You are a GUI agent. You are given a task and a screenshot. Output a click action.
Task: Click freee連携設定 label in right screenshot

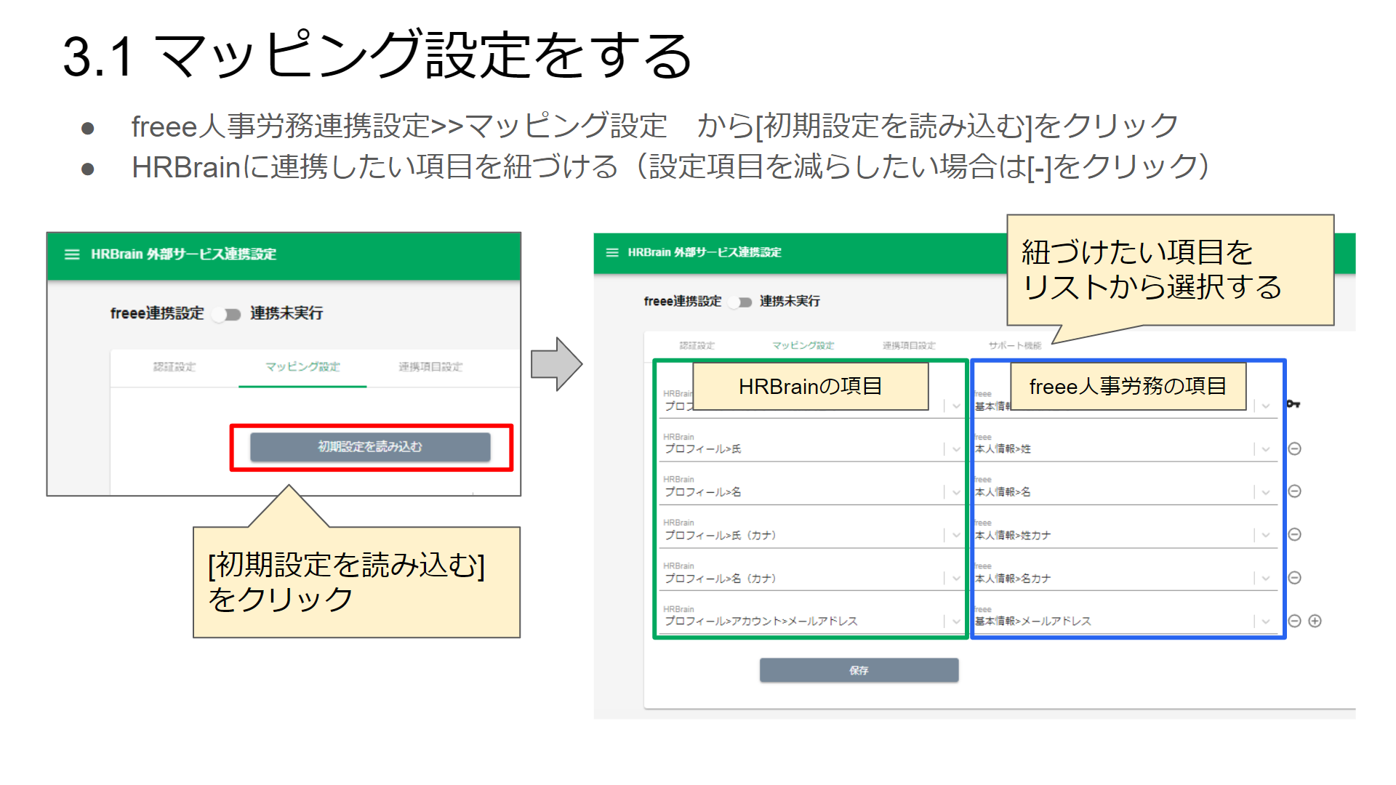683,301
